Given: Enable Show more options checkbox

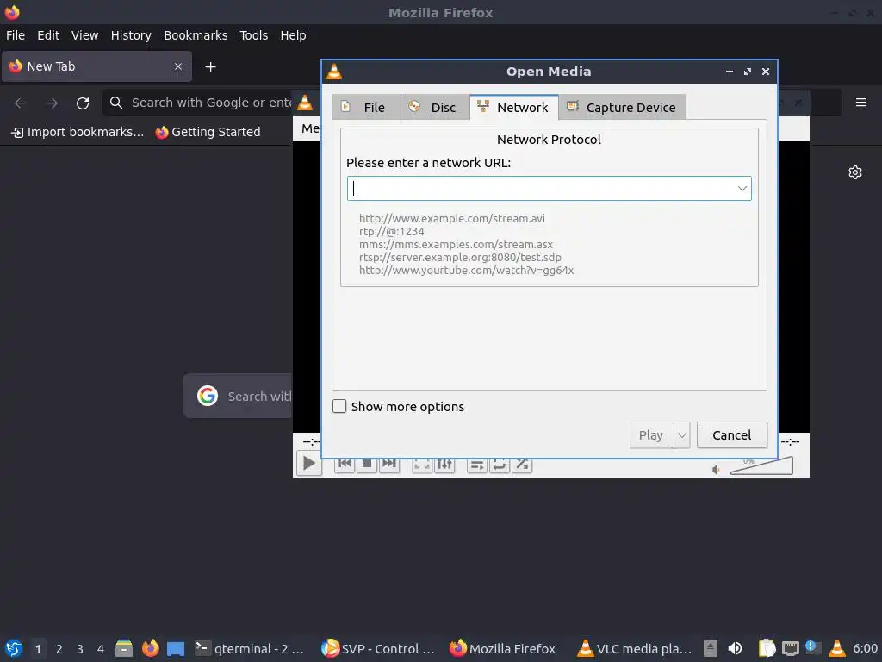Looking at the screenshot, I should [339, 407].
